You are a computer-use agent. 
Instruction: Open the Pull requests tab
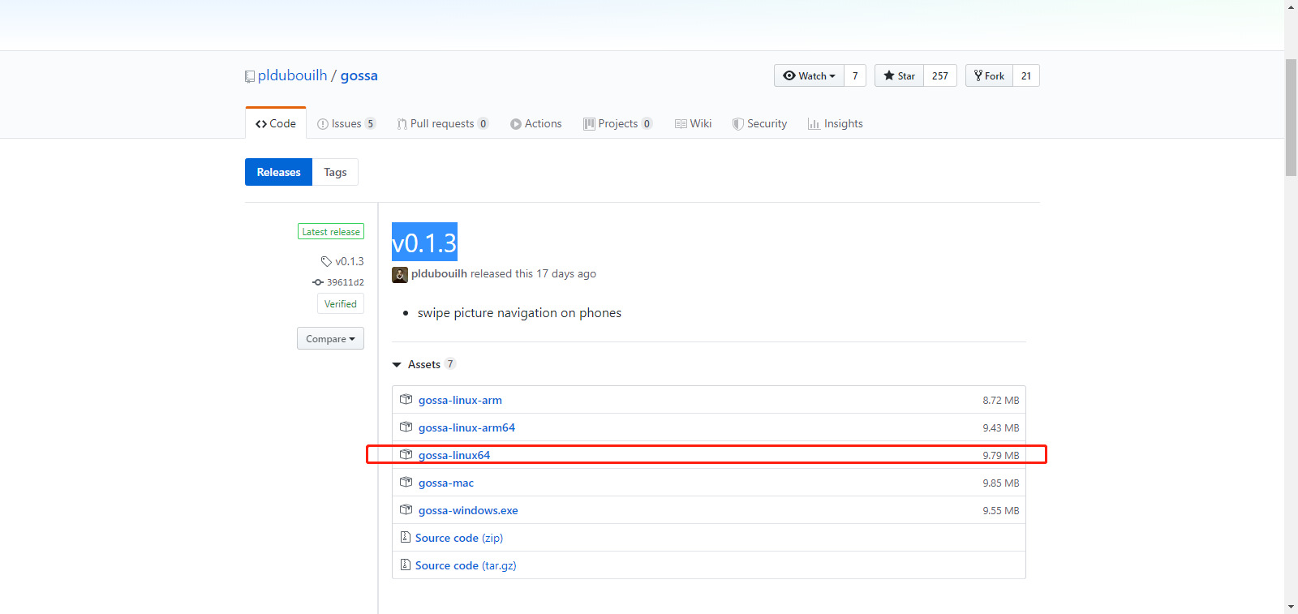coord(442,123)
